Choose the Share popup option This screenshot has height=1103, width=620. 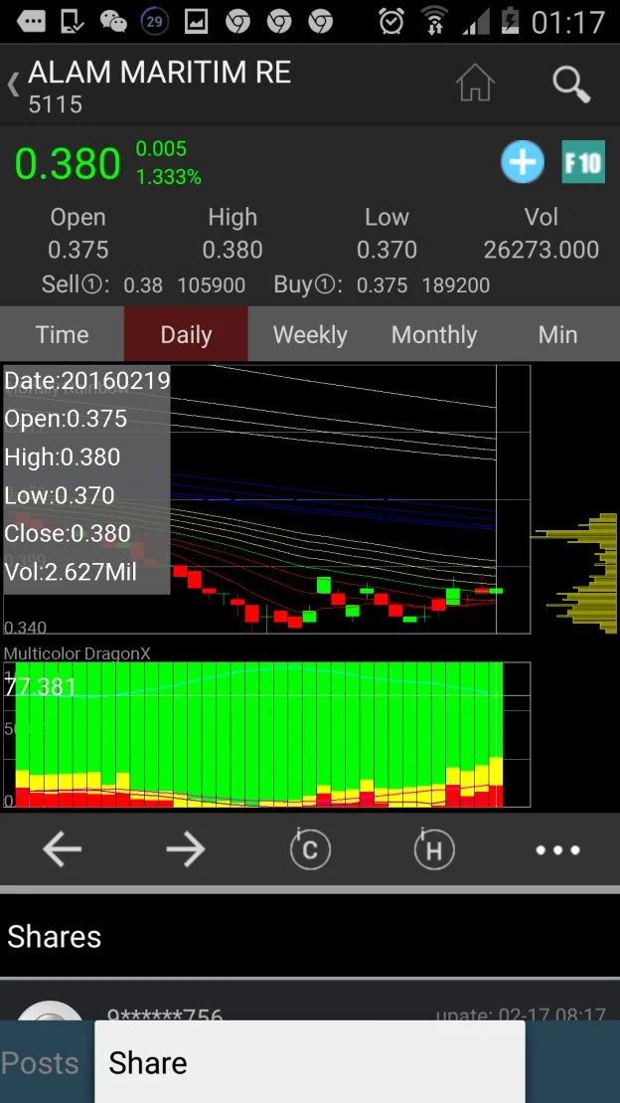309,1062
